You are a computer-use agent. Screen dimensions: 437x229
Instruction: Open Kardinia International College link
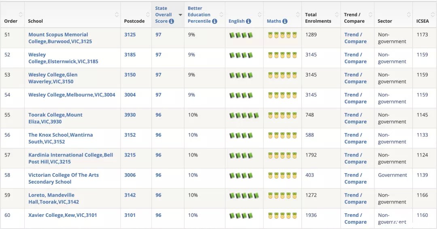[x=71, y=158]
